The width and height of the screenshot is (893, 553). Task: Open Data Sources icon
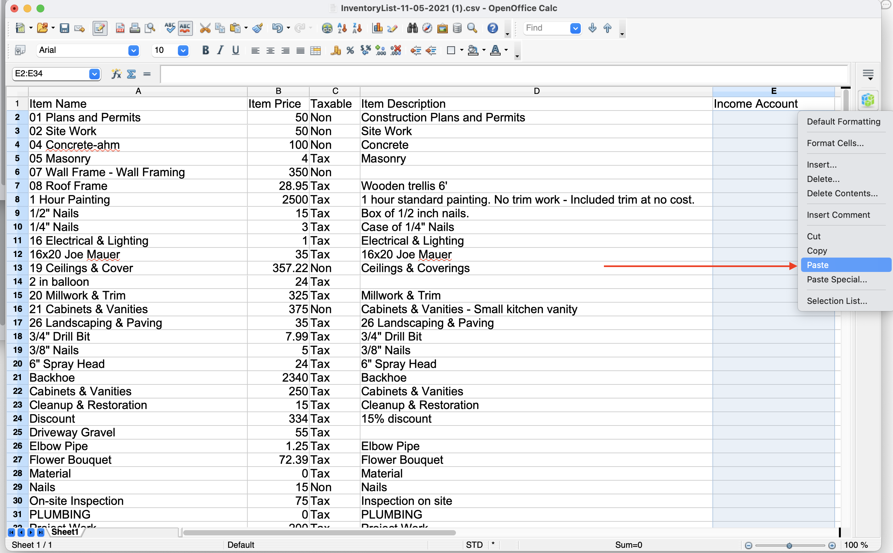457,28
